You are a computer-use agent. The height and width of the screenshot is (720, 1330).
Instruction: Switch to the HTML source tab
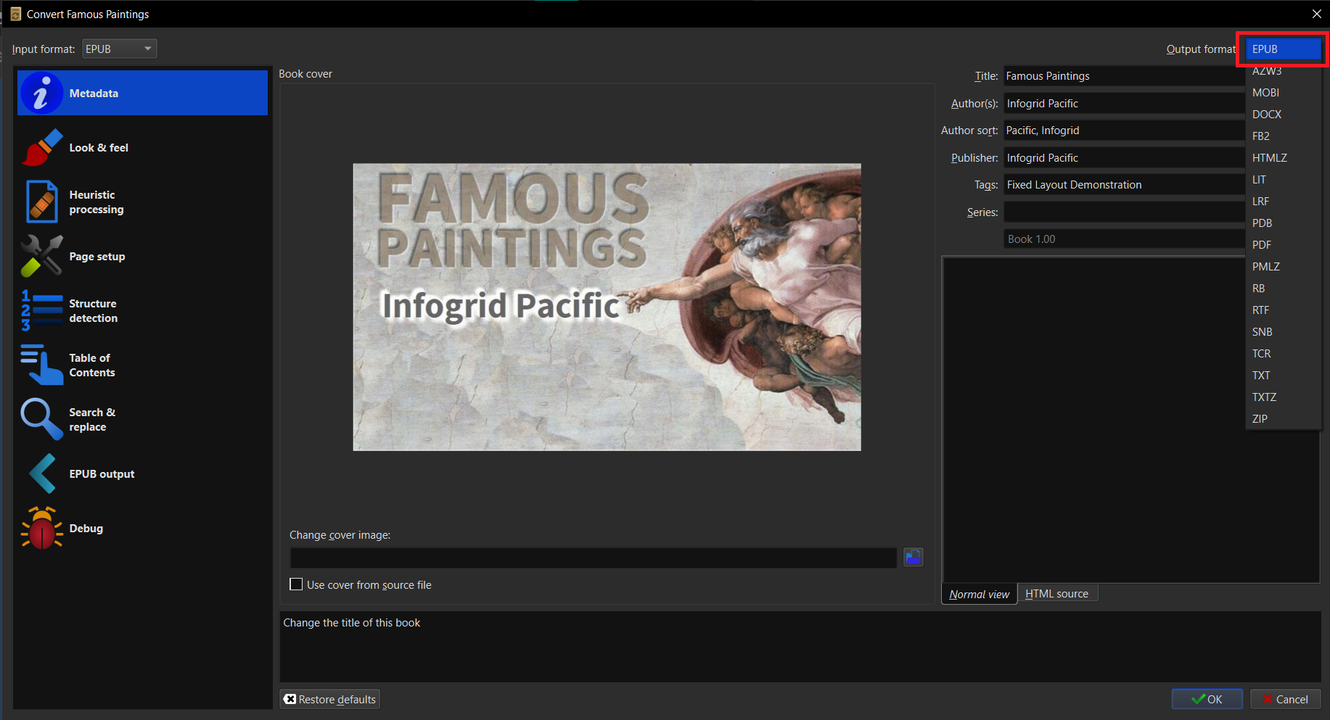coord(1056,594)
